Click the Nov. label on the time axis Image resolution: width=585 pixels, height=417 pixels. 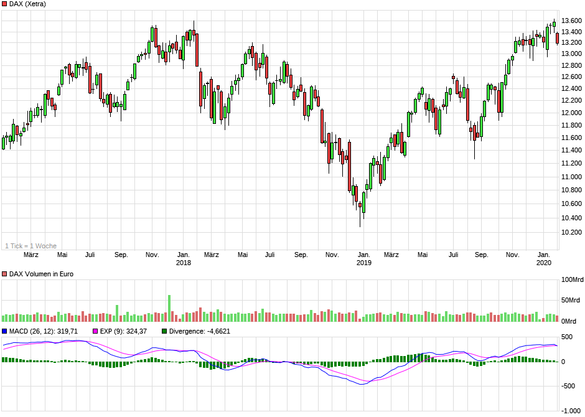pyautogui.click(x=152, y=255)
